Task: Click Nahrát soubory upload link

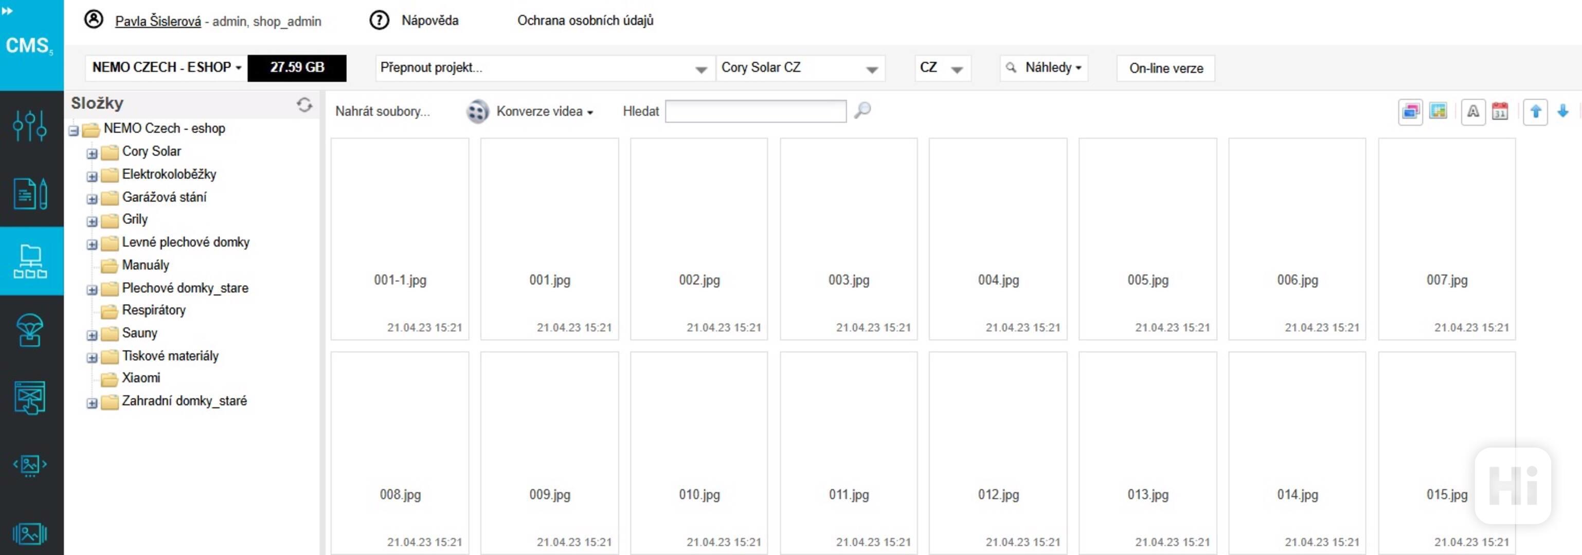Action: pyautogui.click(x=382, y=112)
